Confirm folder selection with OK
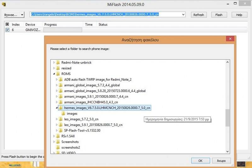This screenshot has width=252, height=168. pos(200,160)
